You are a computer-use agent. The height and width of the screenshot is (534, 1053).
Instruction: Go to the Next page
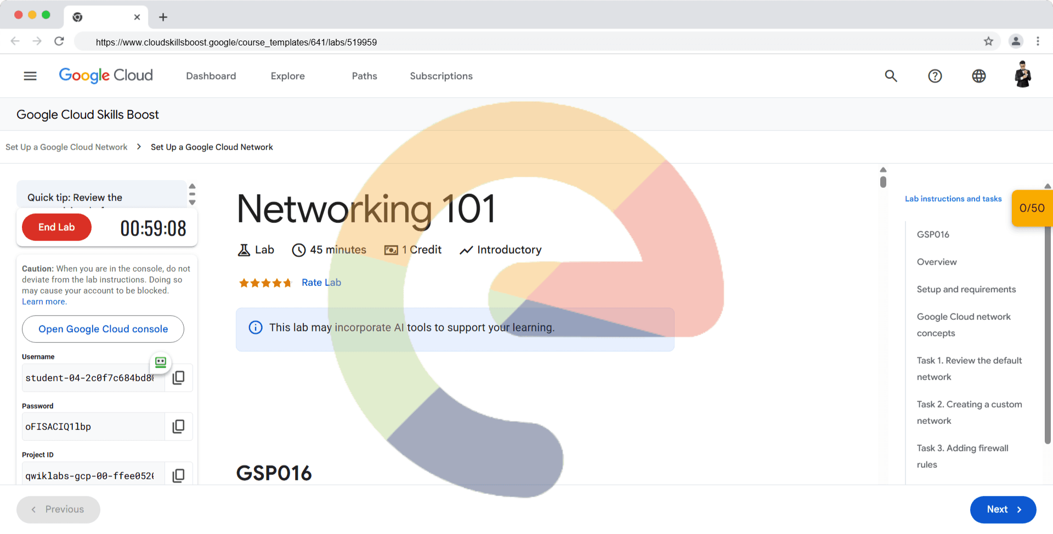click(x=1003, y=509)
